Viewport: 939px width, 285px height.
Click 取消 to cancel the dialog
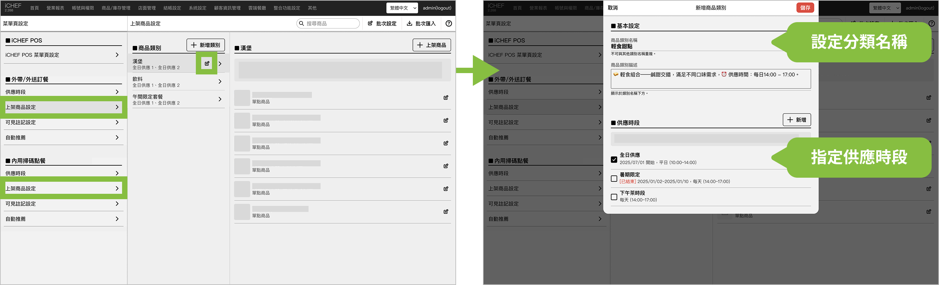click(x=613, y=8)
